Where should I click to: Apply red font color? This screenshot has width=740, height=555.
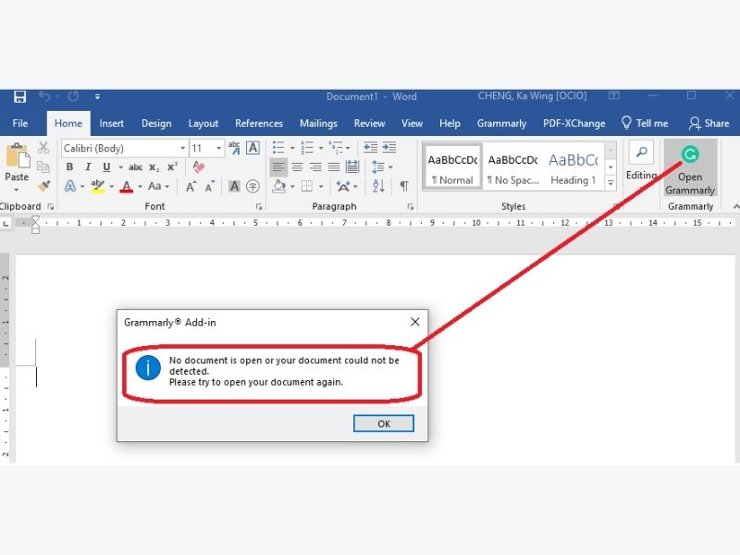click(x=126, y=186)
